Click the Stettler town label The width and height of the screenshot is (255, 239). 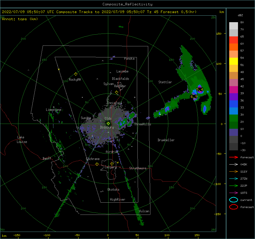(165, 82)
